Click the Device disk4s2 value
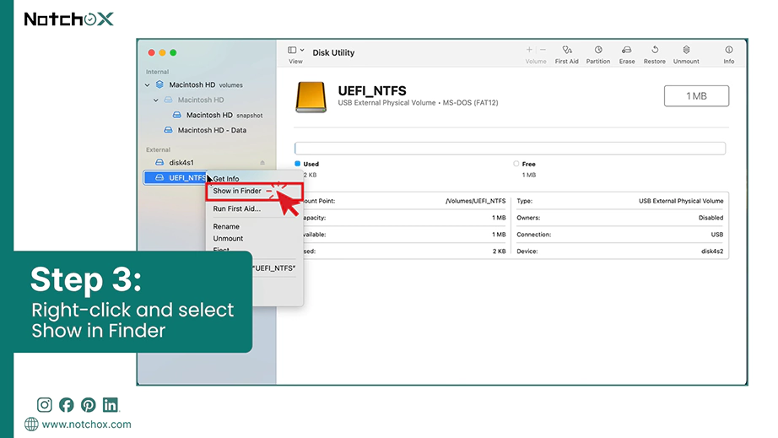Image resolution: width=778 pixels, height=438 pixels. click(x=712, y=251)
